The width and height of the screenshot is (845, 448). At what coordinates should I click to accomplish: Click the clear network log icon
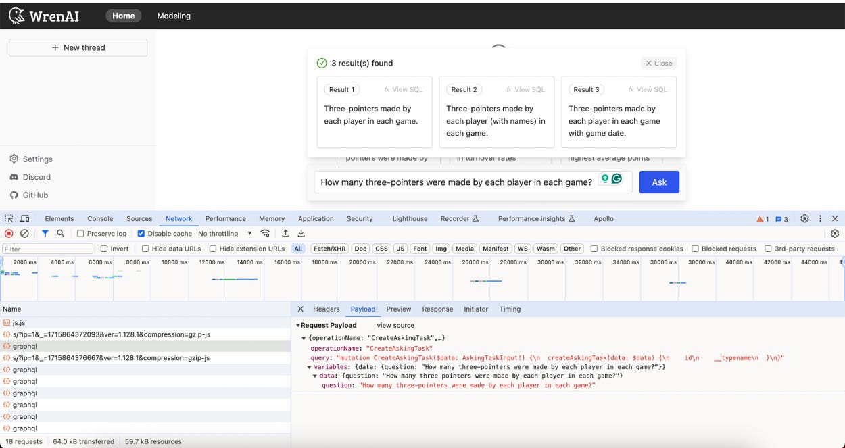(x=24, y=233)
